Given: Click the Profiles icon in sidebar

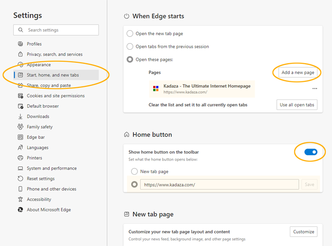Looking at the screenshot, I should (20, 44).
